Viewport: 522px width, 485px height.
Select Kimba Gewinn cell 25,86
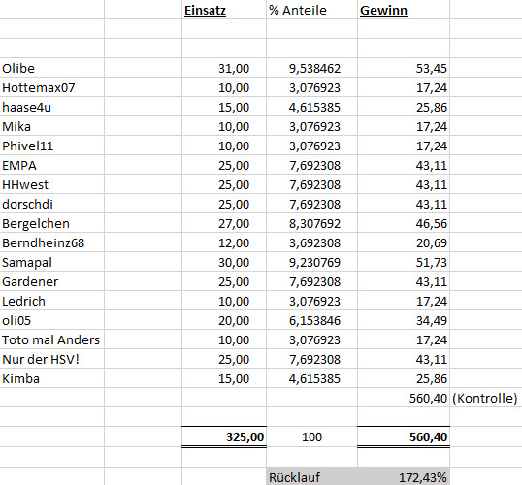point(404,378)
